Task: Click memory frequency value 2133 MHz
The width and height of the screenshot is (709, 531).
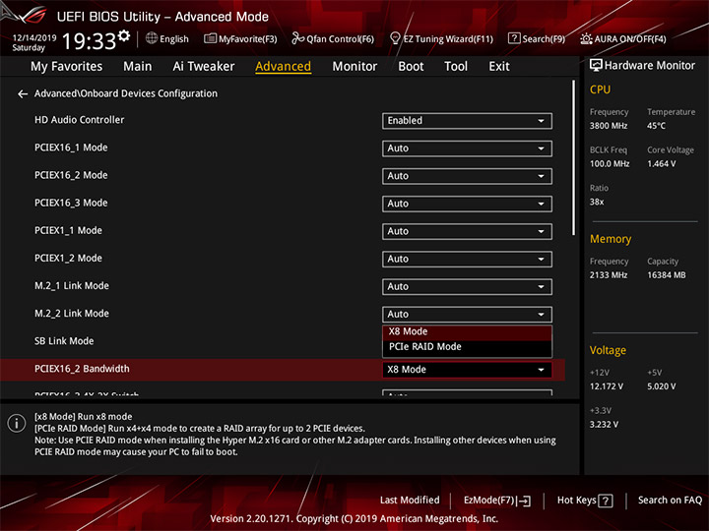Action: [x=609, y=275]
